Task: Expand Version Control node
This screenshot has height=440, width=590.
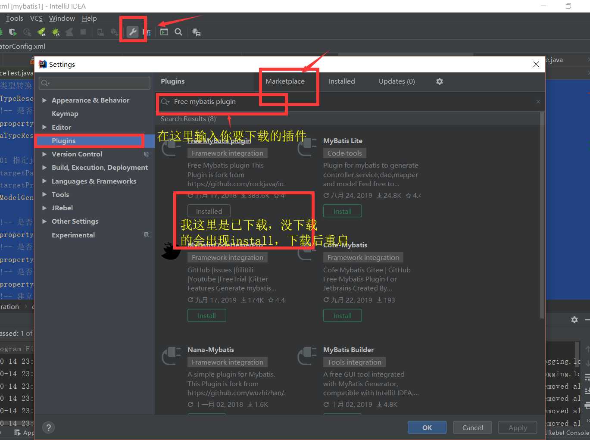Action: click(44, 154)
